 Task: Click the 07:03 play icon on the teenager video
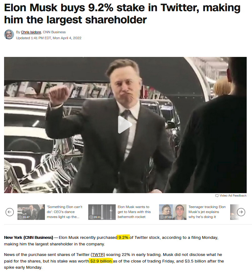(x=162, y=217)
